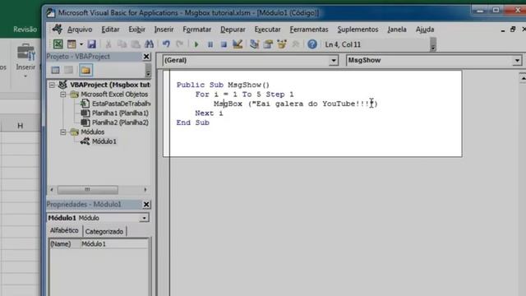Close the Propriedades - Módulo1 panel

pos(146,204)
